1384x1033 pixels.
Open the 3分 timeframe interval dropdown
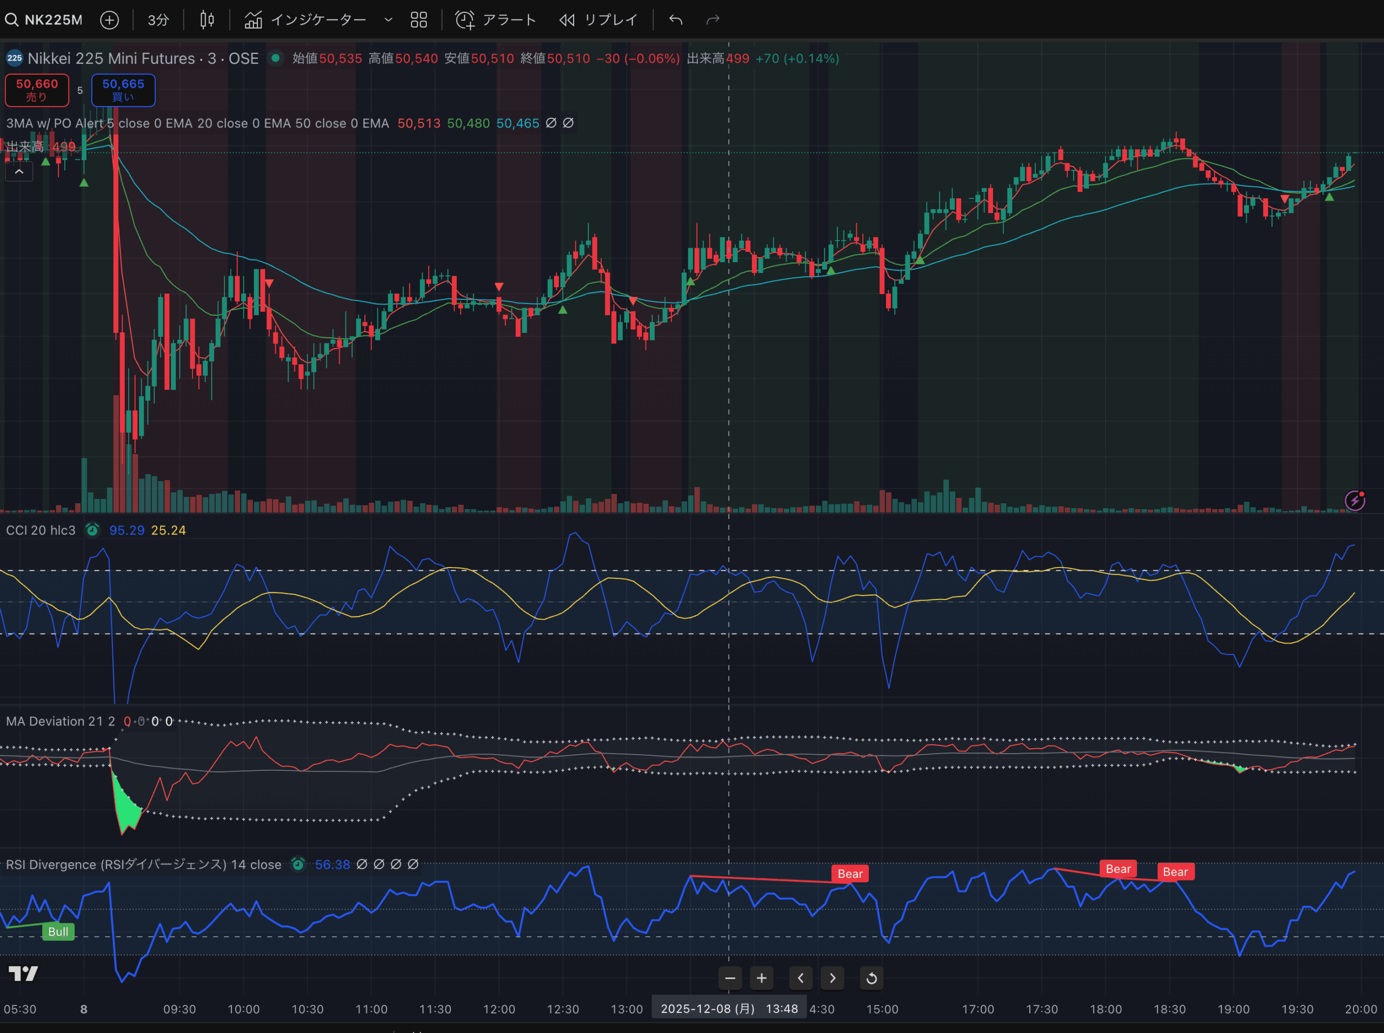(158, 20)
